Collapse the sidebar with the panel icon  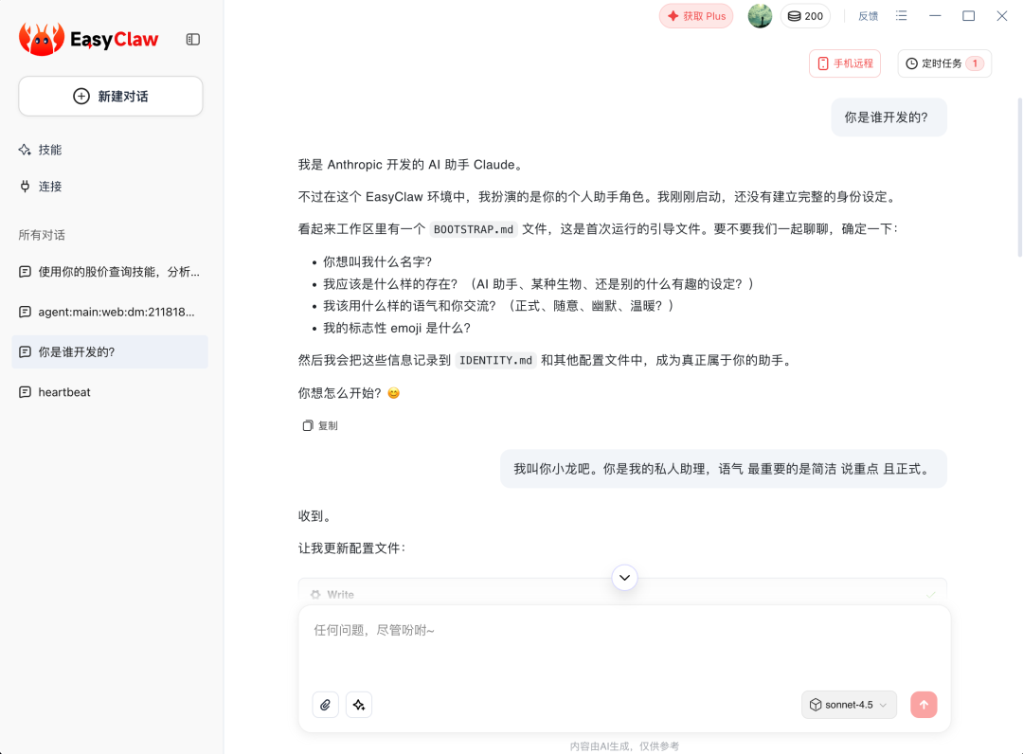193,40
